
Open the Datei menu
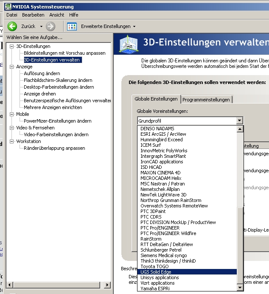tap(12, 15)
